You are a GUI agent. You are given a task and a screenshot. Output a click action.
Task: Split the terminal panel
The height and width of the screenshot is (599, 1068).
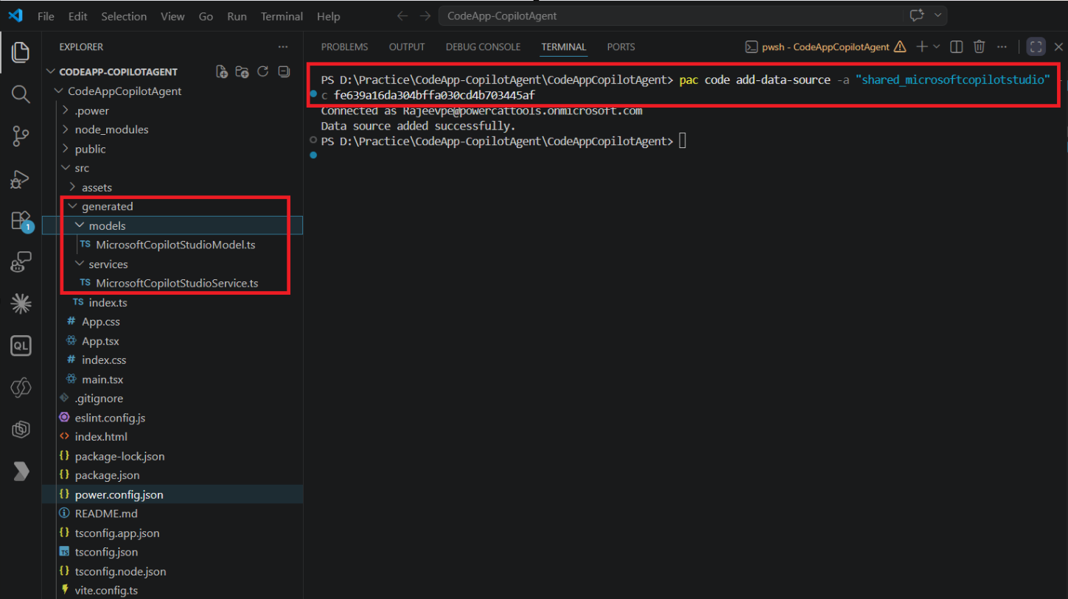click(x=957, y=47)
